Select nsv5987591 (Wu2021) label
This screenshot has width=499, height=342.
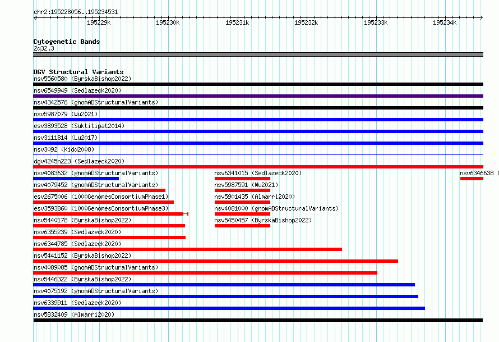point(246,185)
